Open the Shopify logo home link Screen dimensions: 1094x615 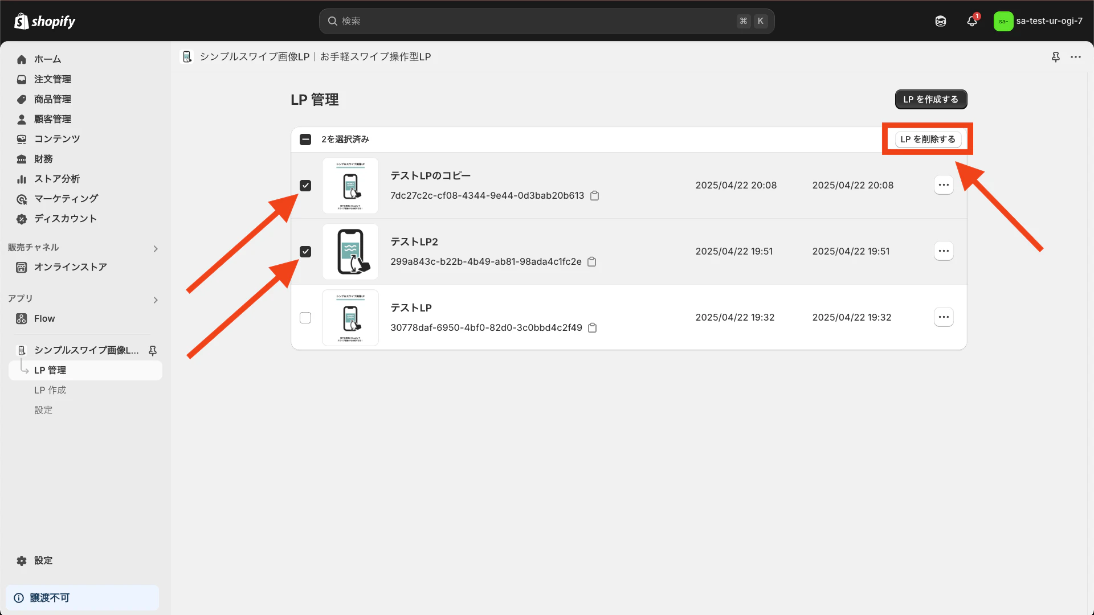[44, 21]
